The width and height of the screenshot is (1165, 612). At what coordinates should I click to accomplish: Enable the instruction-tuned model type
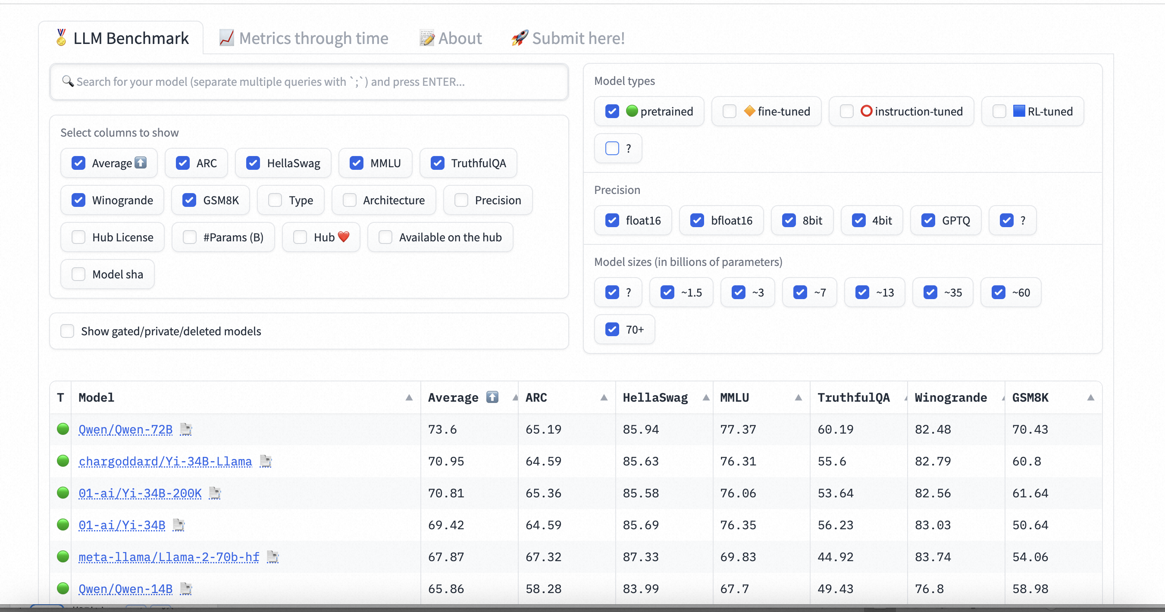(846, 112)
